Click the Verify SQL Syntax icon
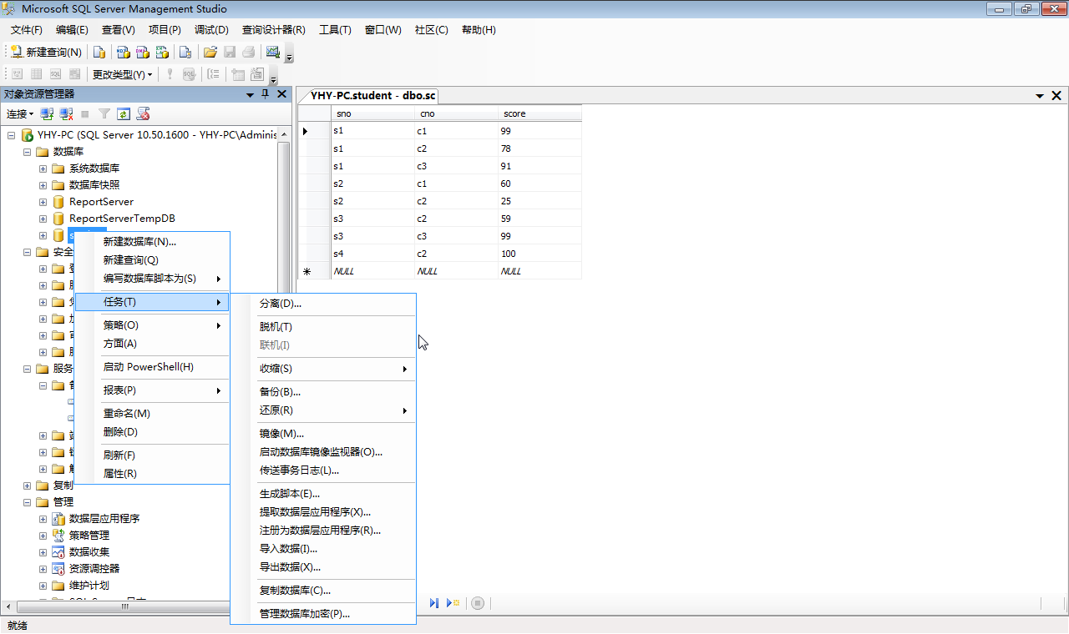 [x=190, y=74]
